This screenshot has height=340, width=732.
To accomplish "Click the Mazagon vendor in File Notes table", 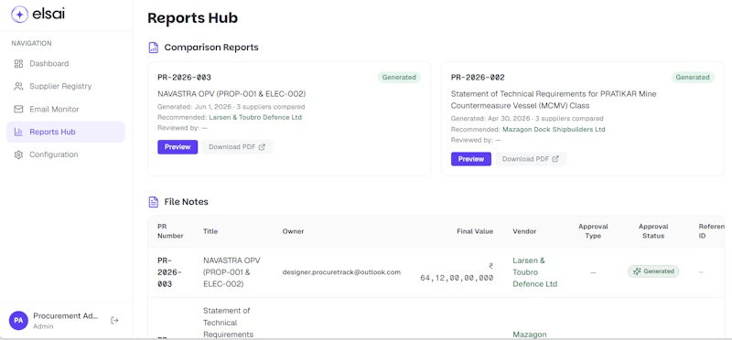I will click(530, 335).
